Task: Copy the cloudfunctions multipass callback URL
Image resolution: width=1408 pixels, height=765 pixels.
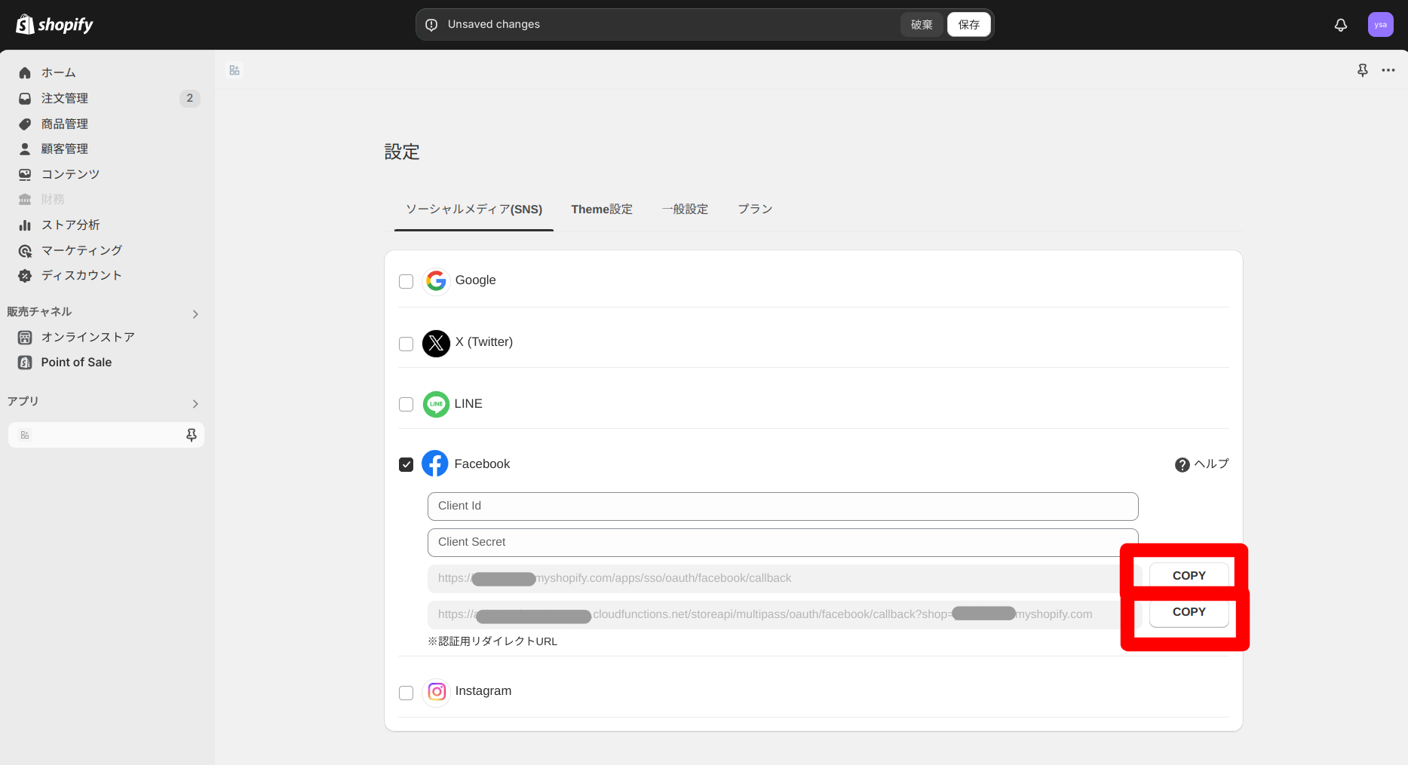Action: [x=1189, y=612]
